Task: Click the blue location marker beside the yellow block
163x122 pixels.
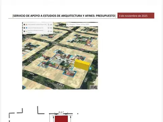Action: [x=90, y=68]
